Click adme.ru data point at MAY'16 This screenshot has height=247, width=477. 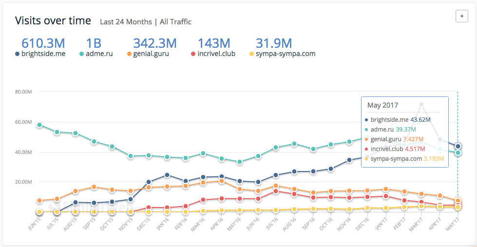(240, 162)
